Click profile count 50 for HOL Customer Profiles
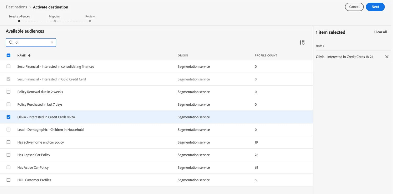This screenshot has height=194, width=393. 256,180
